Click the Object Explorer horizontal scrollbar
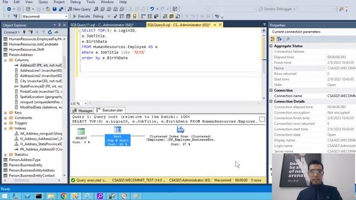This screenshot has width=356, height=200. (x=32, y=181)
